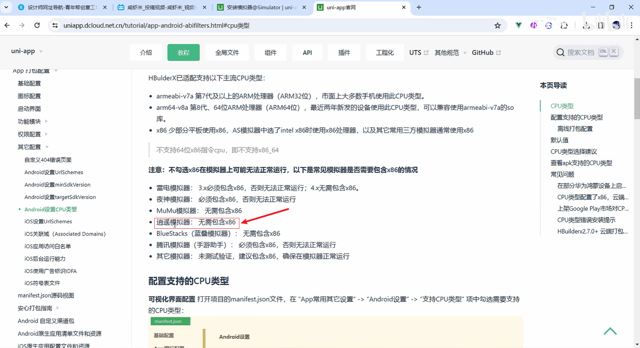Open the green V extension icon
This screenshot has height=348, width=640.
[x=519, y=25]
